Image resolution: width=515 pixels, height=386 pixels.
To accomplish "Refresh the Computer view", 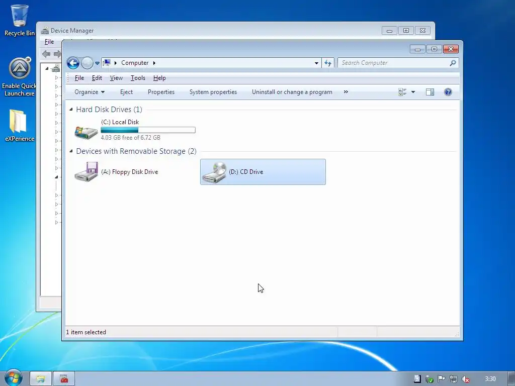I will (328, 63).
